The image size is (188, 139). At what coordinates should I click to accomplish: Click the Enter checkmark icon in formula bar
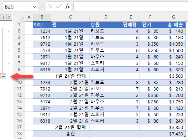click(59, 6)
